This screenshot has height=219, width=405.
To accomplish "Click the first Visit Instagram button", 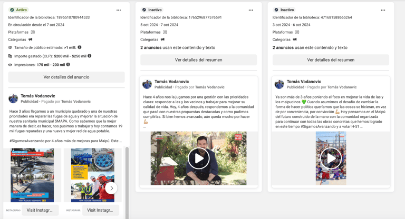I will click(40, 210).
